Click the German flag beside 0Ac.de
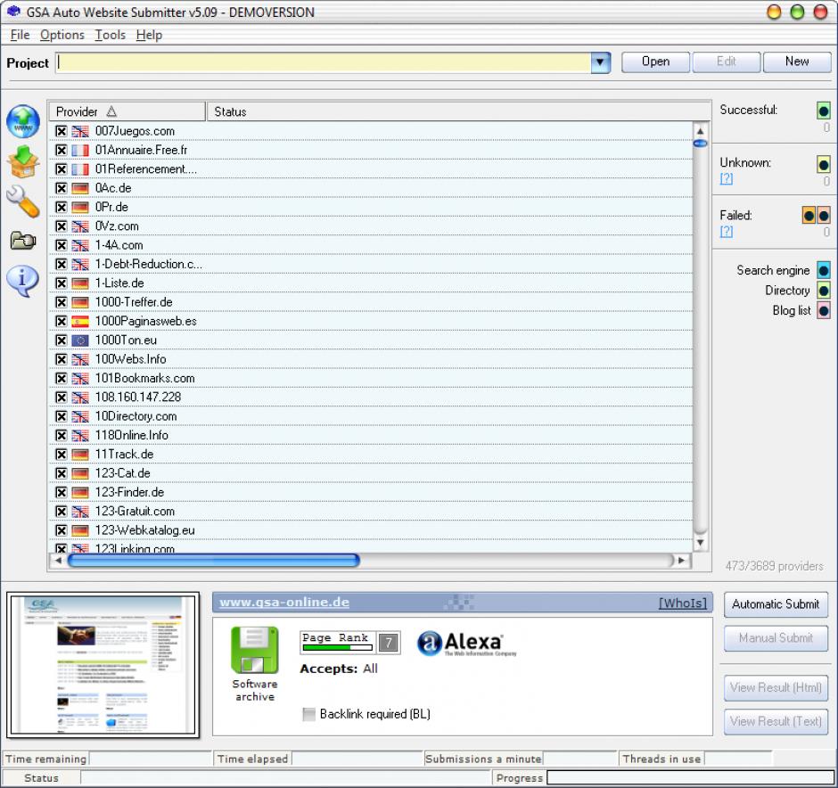 click(x=80, y=189)
